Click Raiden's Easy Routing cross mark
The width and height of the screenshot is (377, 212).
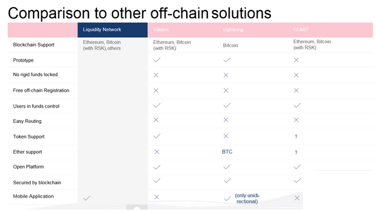(156, 120)
